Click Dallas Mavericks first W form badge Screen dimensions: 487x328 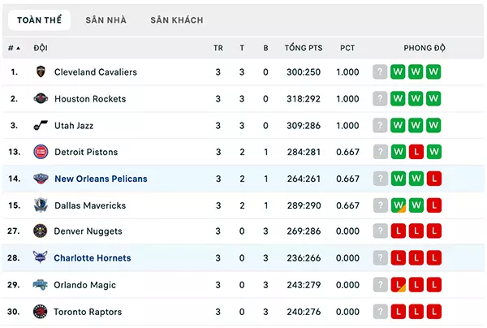point(399,205)
